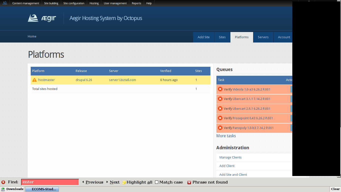Image resolution: width=341 pixels, height=192 pixels.
Task: Click the Find text input field
Action: (x=50, y=182)
